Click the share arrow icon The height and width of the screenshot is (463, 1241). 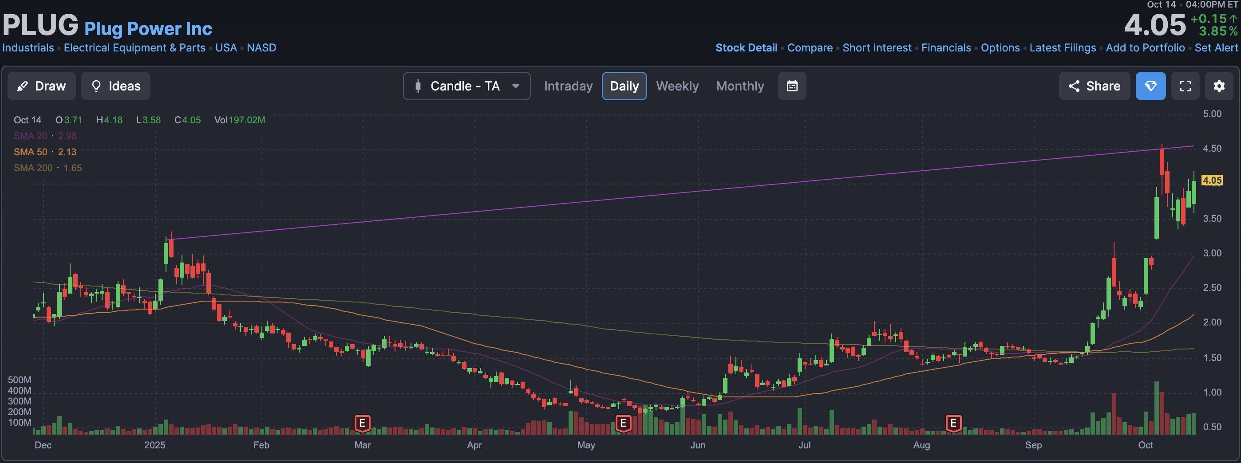click(1073, 86)
